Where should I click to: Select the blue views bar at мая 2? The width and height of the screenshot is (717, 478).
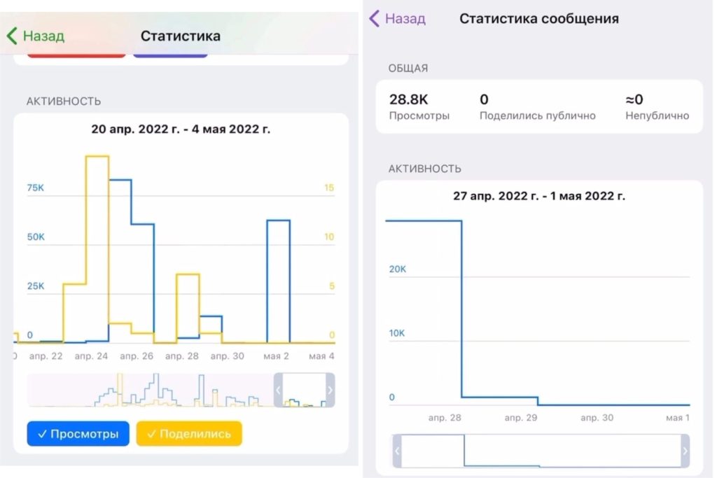coord(278,280)
